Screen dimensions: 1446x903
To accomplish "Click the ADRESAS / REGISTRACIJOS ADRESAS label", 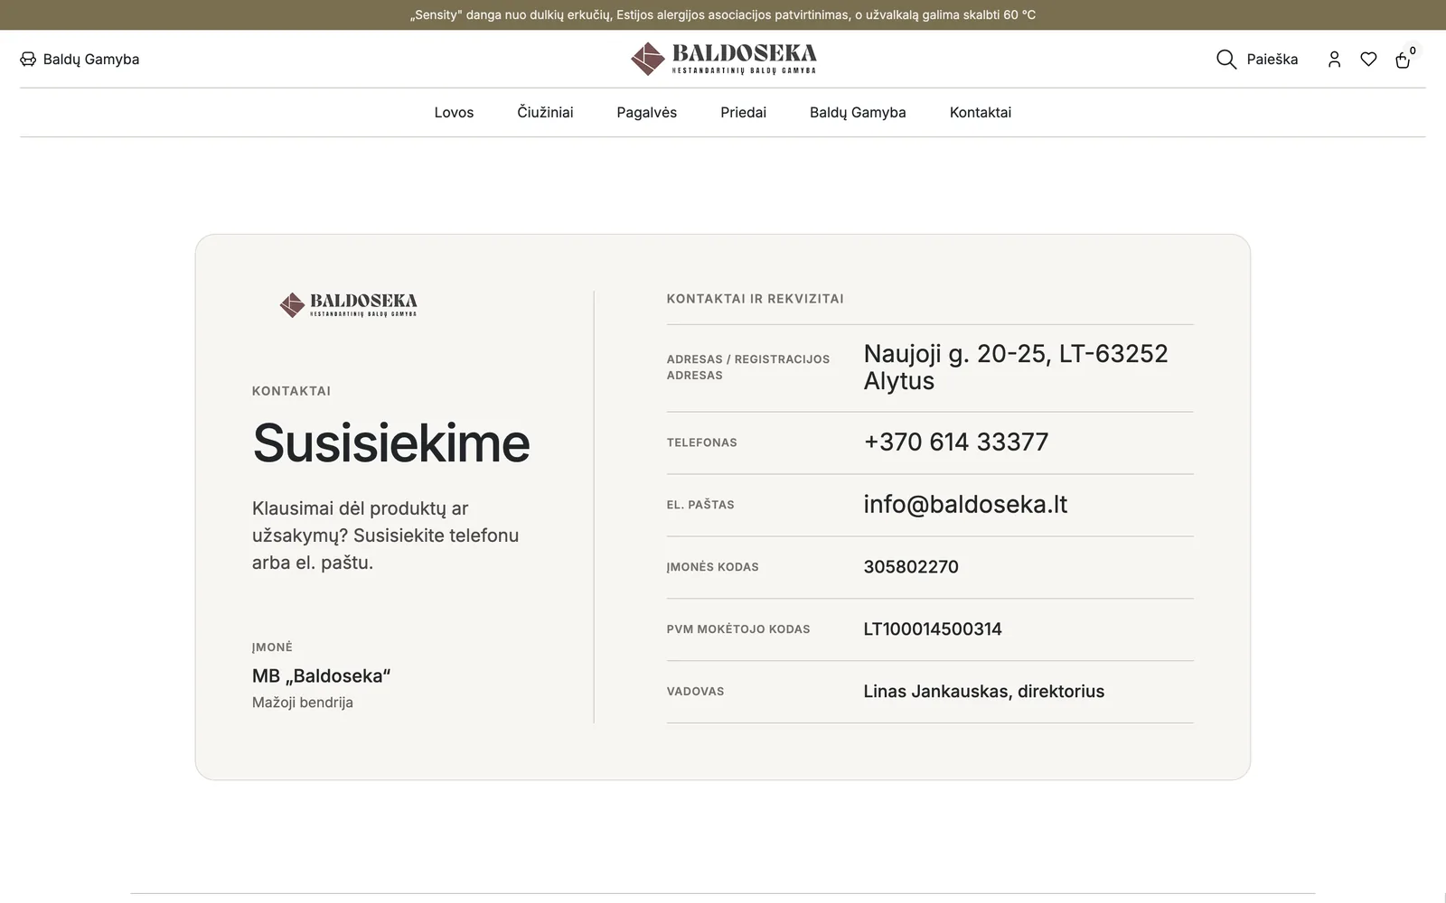I will (747, 368).
